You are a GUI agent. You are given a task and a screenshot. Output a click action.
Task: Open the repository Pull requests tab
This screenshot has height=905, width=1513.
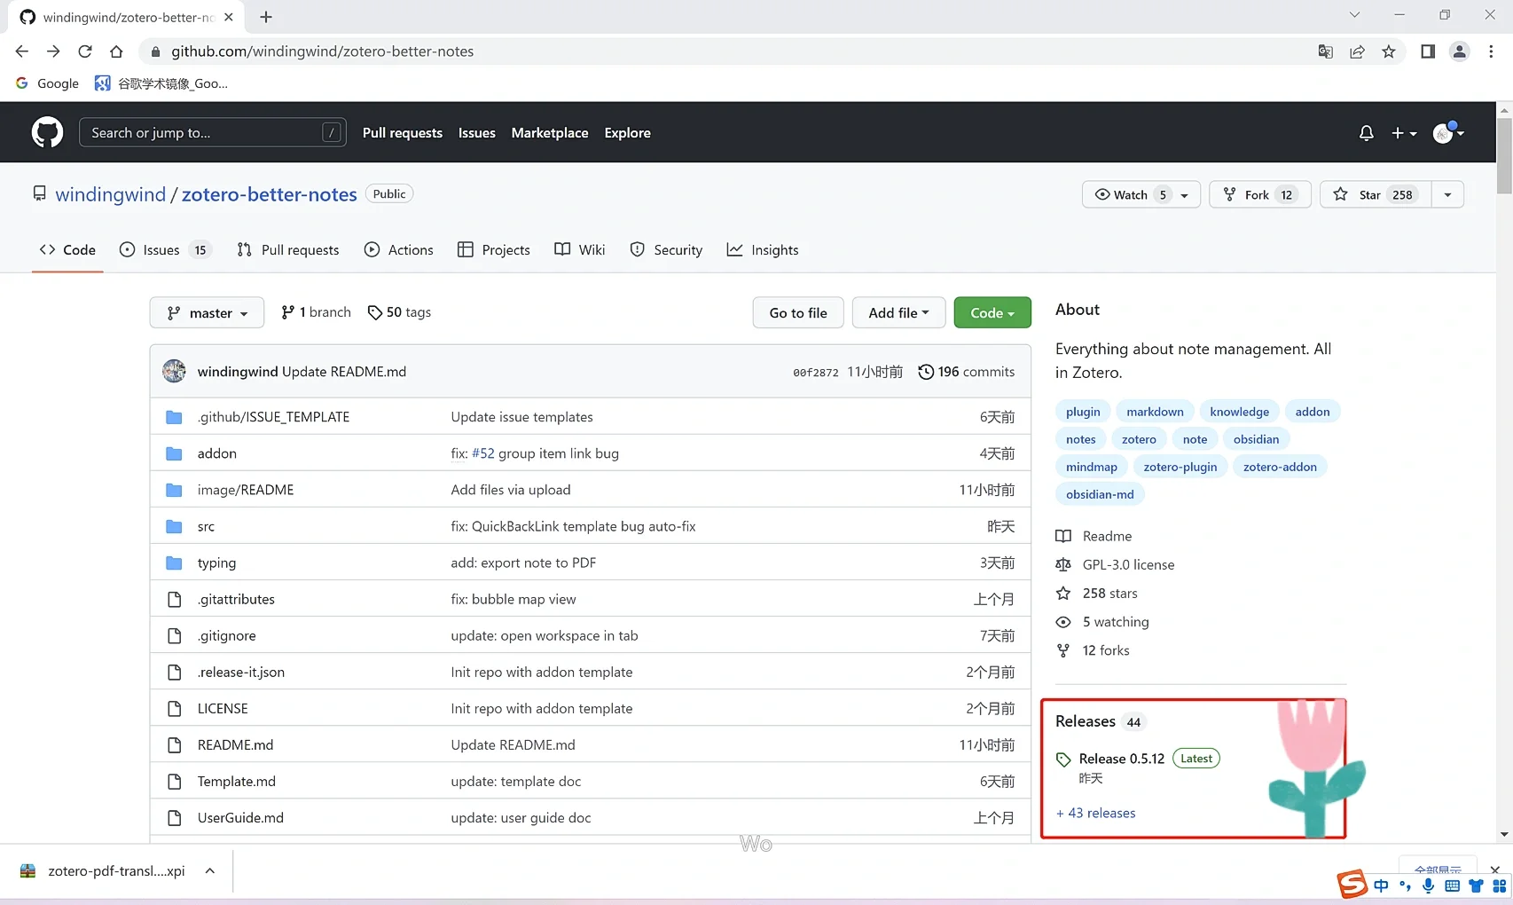pyautogui.click(x=288, y=250)
